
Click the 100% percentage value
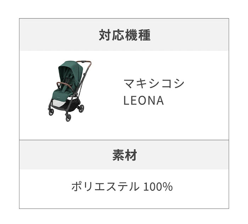point(158,187)
